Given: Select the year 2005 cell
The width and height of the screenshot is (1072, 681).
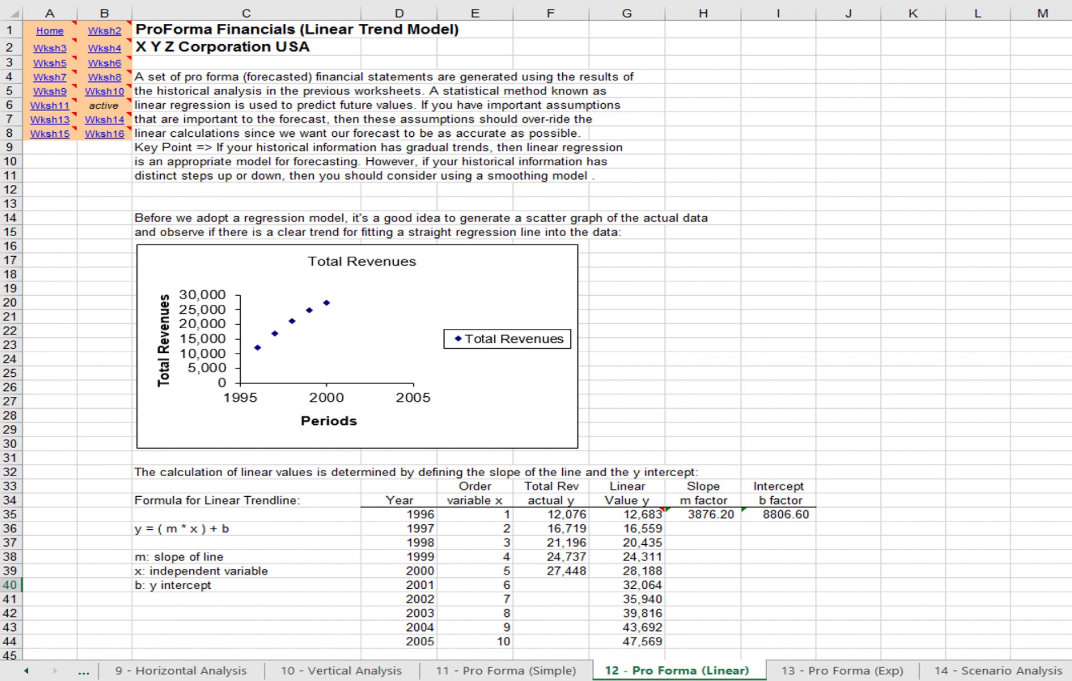Looking at the screenshot, I should [399, 641].
